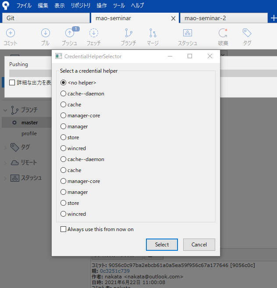Maximize the CredentialHelperSelector dialog

190,56
